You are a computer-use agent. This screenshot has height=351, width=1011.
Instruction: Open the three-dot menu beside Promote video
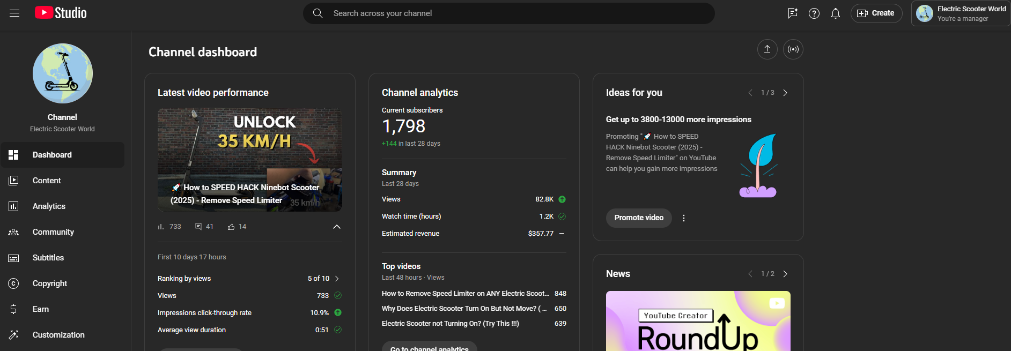tap(684, 218)
